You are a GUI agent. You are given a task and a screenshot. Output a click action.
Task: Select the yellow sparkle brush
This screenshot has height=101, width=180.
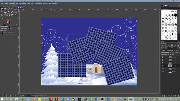[169, 37]
